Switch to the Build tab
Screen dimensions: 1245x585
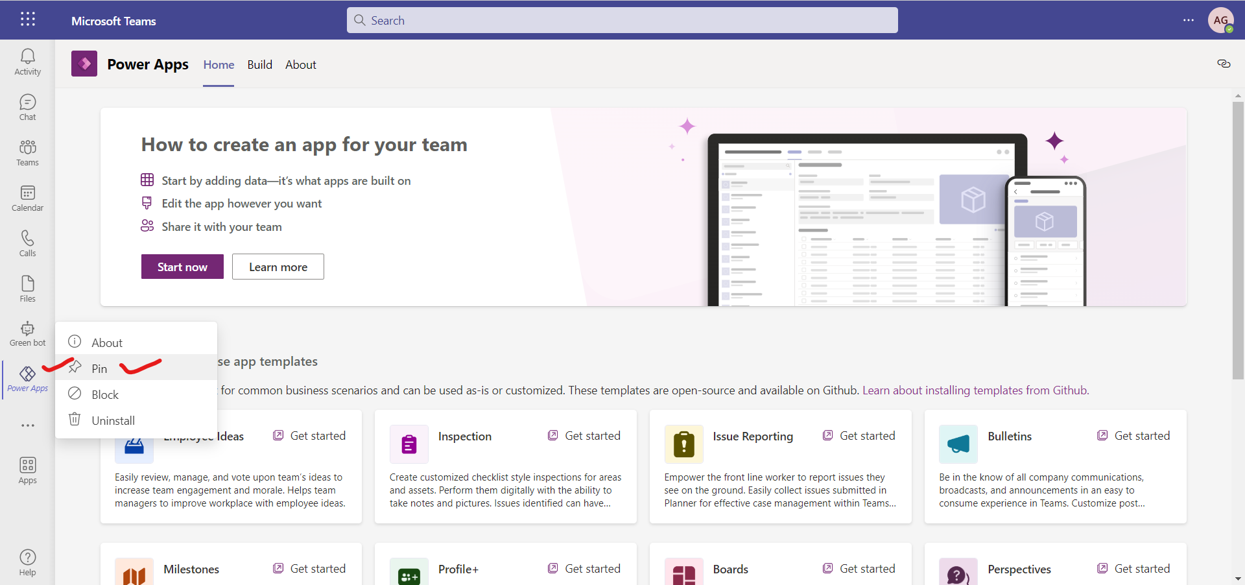click(x=259, y=64)
